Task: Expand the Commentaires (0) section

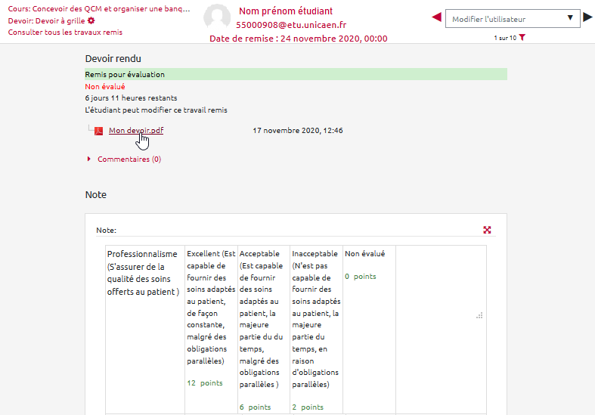Action: coord(129,159)
